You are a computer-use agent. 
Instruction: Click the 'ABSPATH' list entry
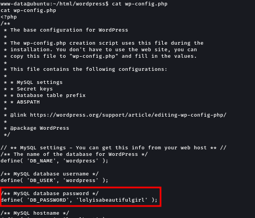click(x=28, y=102)
